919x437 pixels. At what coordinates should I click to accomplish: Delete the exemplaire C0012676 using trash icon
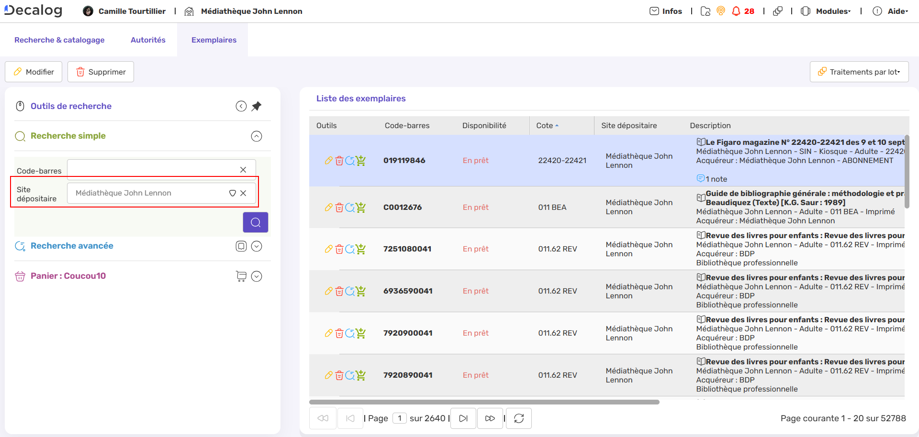tap(339, 208)
